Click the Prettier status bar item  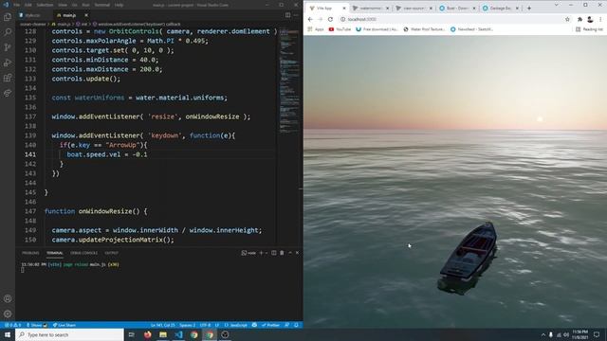[x=270, y=325]
